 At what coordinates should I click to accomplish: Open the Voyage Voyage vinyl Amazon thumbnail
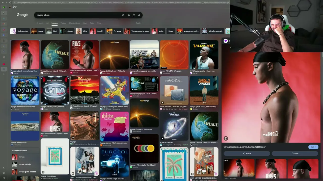click(x=115, y=126)
